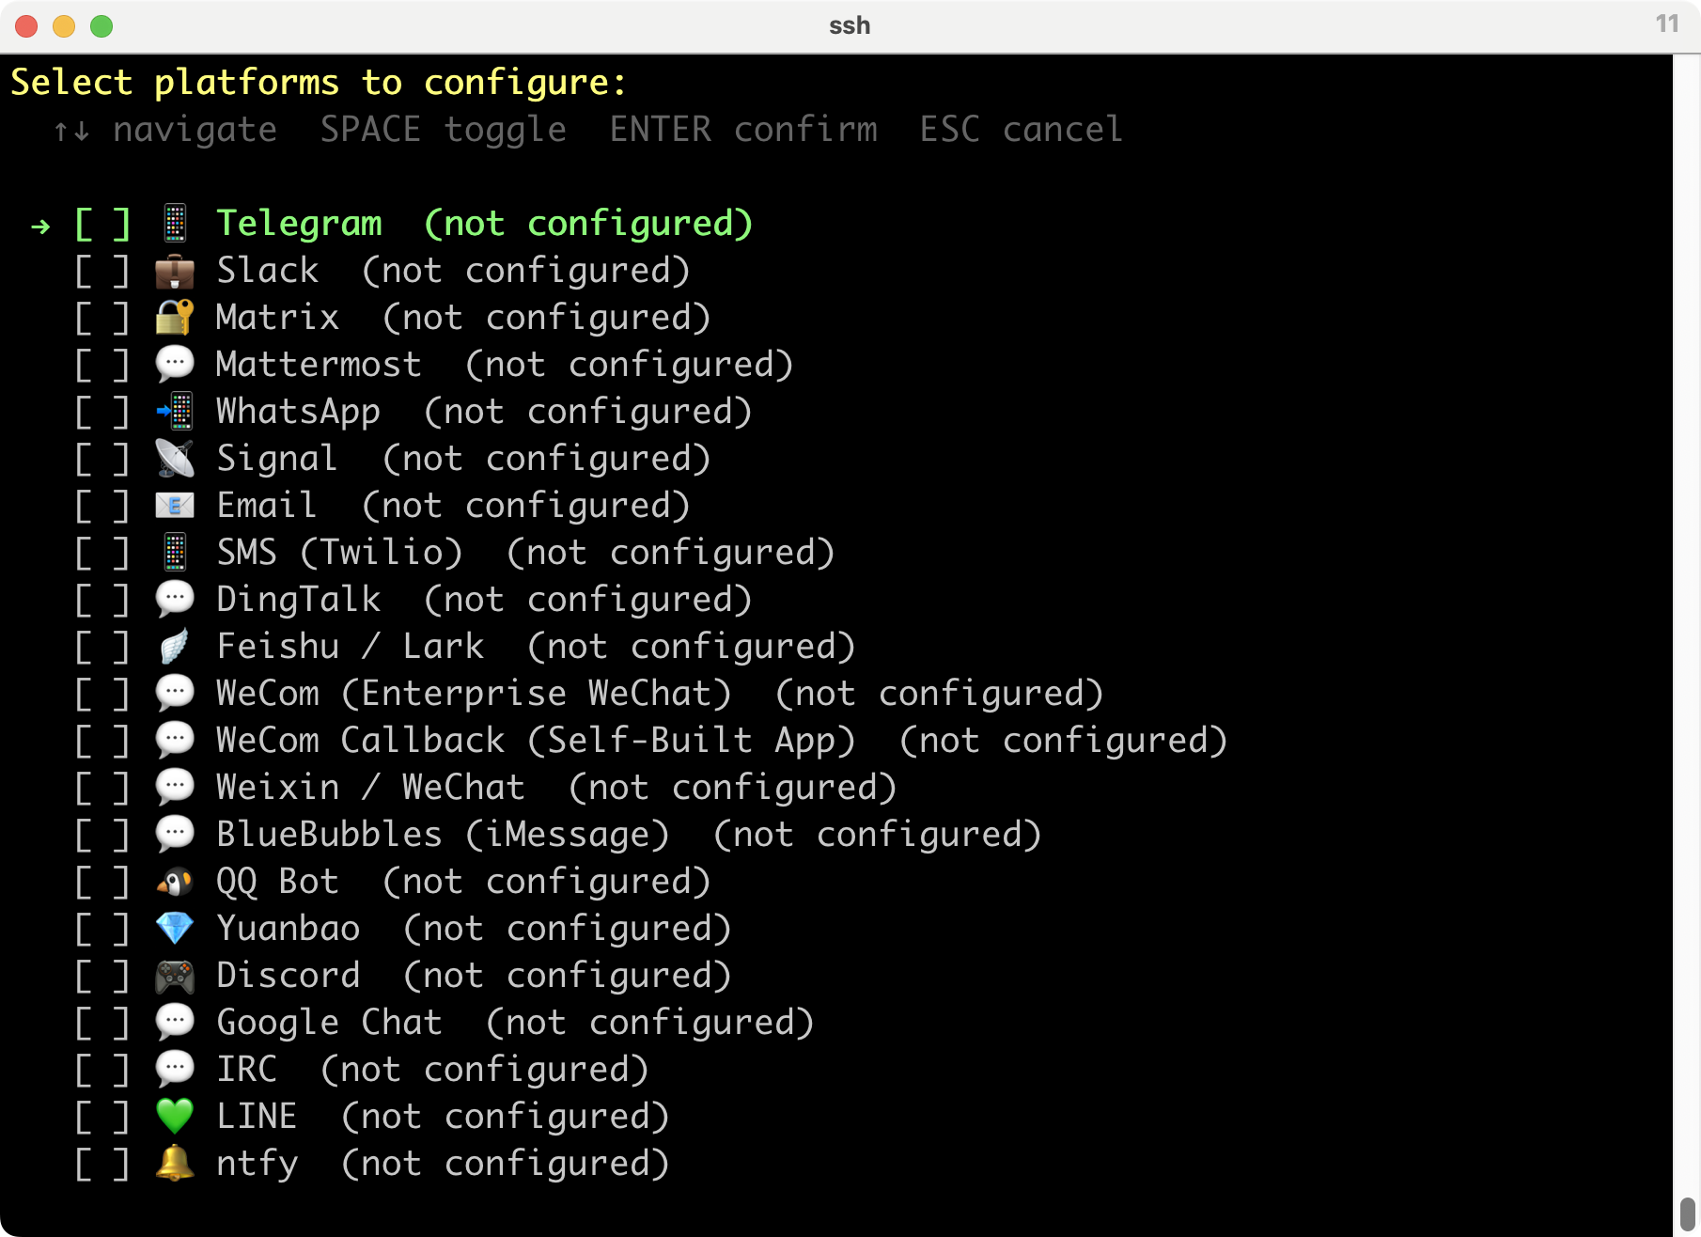This screenshot has width=1701, height=1237.
Task: Click the speech bubble icon beside Mattermost
Action: click(175, 365)
